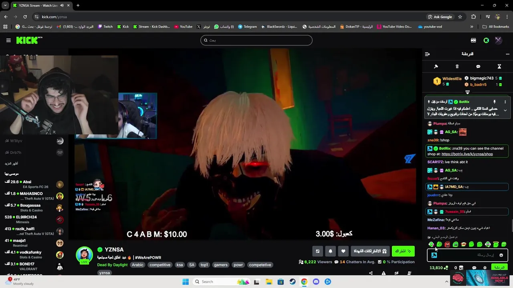This screenshot has width=513, height=288.
Task: Click the green chat send button
Action: point(499,268)
